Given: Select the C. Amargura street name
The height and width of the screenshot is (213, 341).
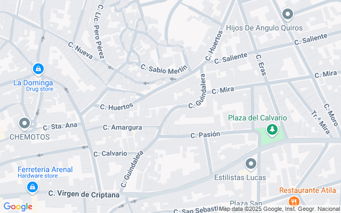Looking at the screenshot, I should click(123, 127).
